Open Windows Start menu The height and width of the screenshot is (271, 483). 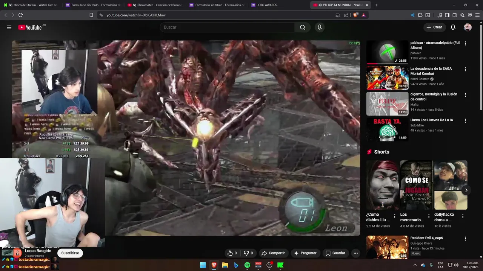click(203, 265)
